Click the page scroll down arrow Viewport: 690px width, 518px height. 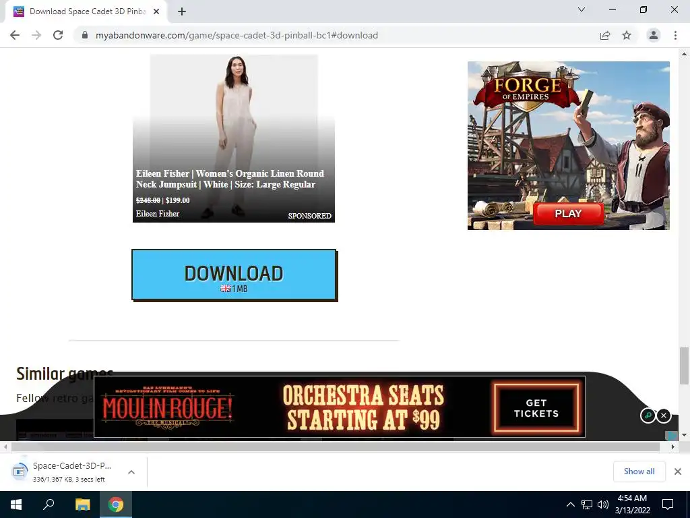click(x=684, y=435)
